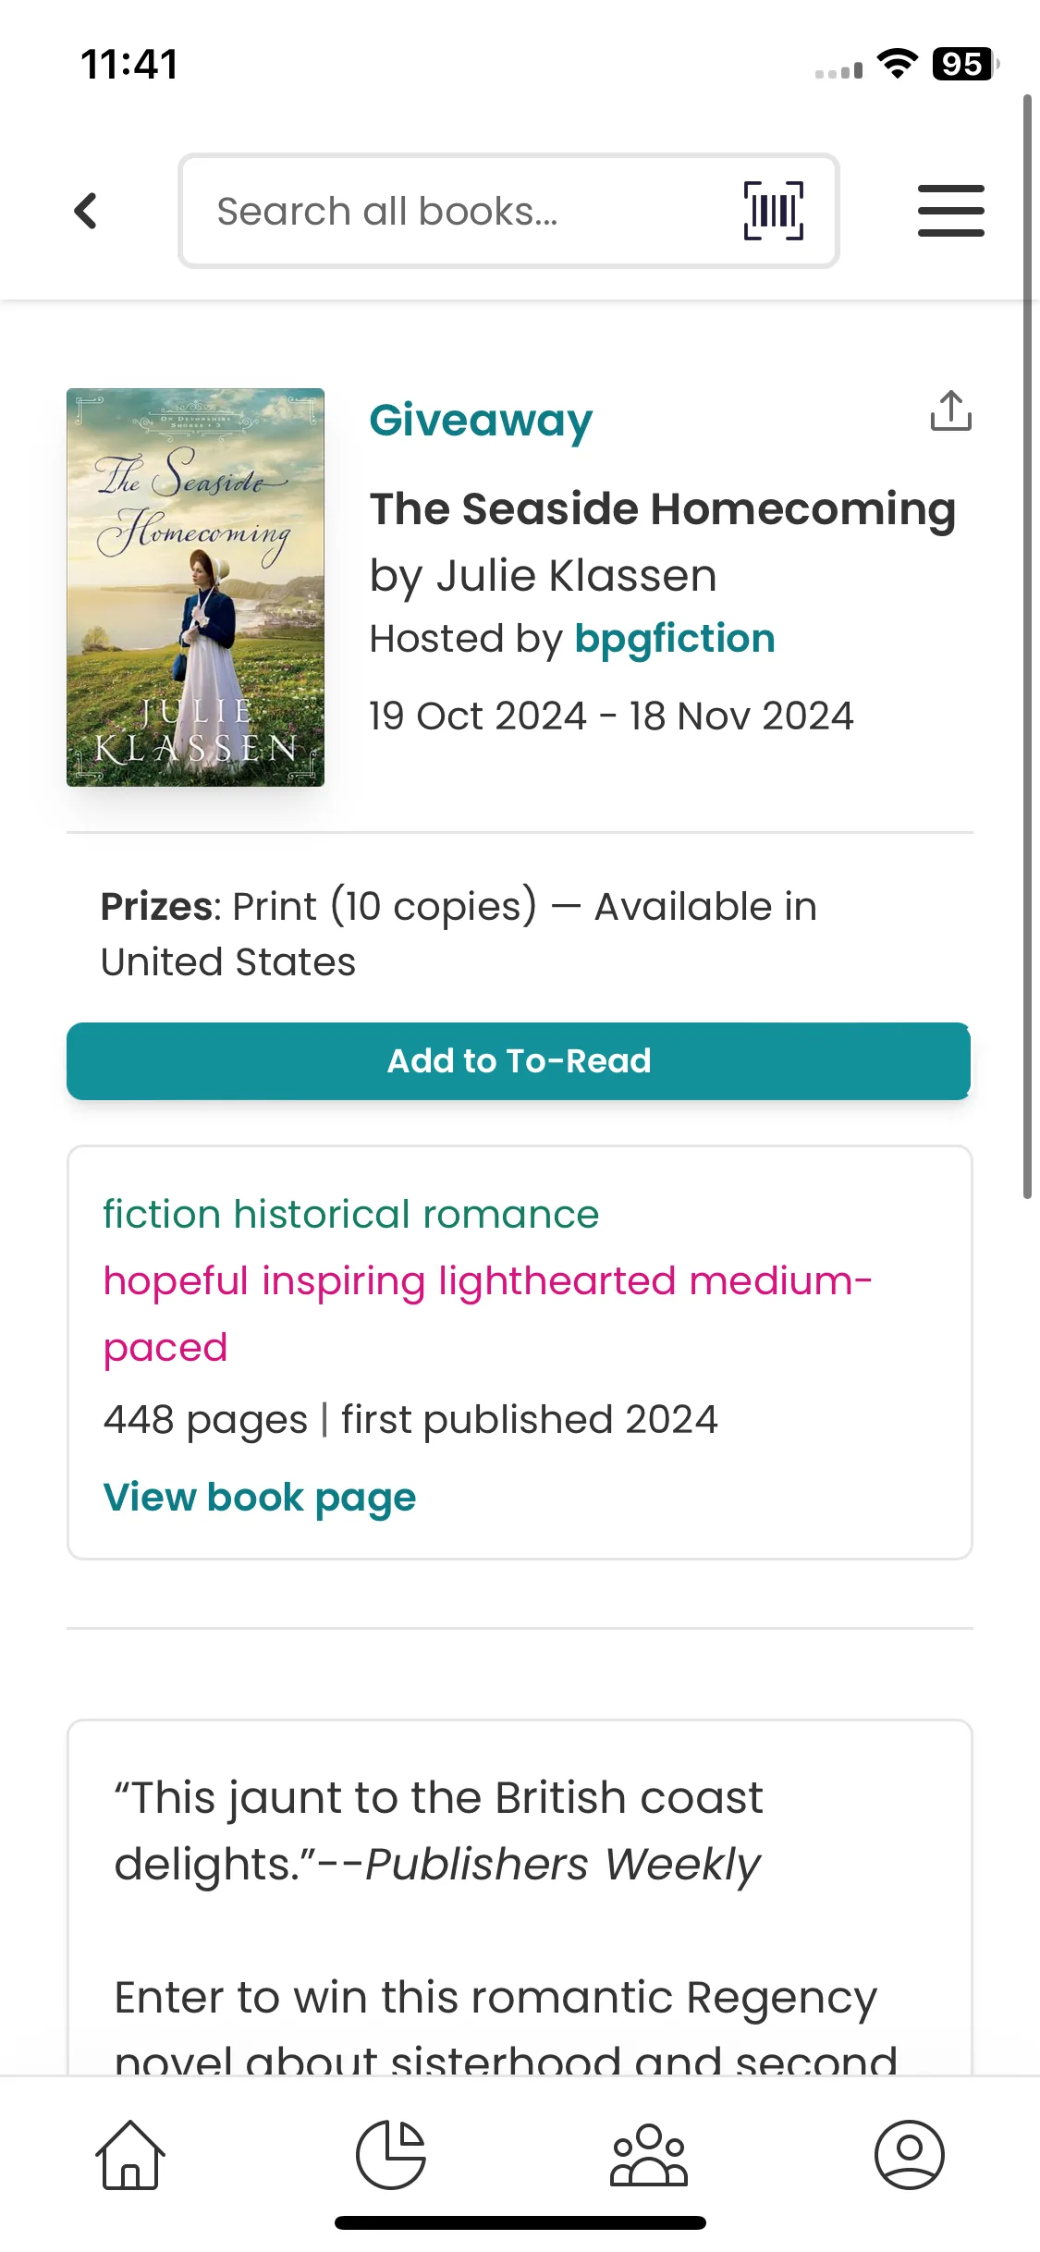Open the hamburger menu
The width and height of the screenshot is (1040, 2252).
click(x=950, y=211)
